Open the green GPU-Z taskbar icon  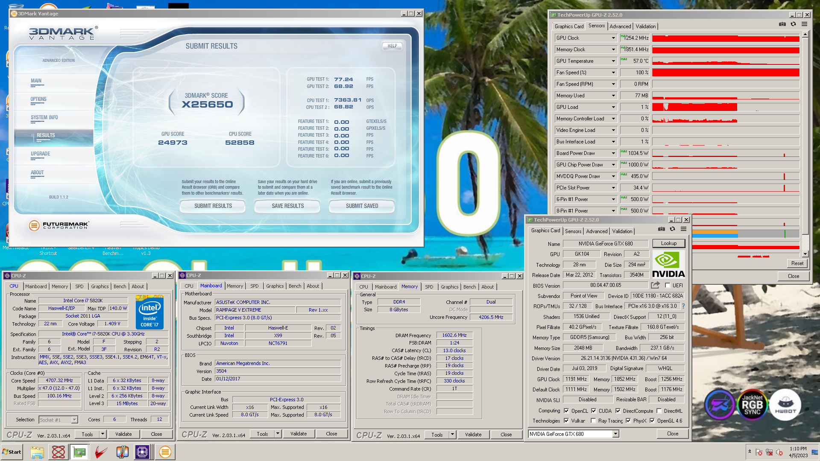click(79, 452)
